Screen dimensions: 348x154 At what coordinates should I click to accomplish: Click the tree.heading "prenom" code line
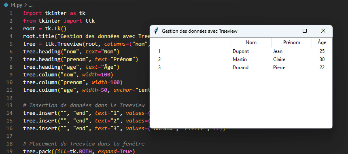(x=81, y=59)
